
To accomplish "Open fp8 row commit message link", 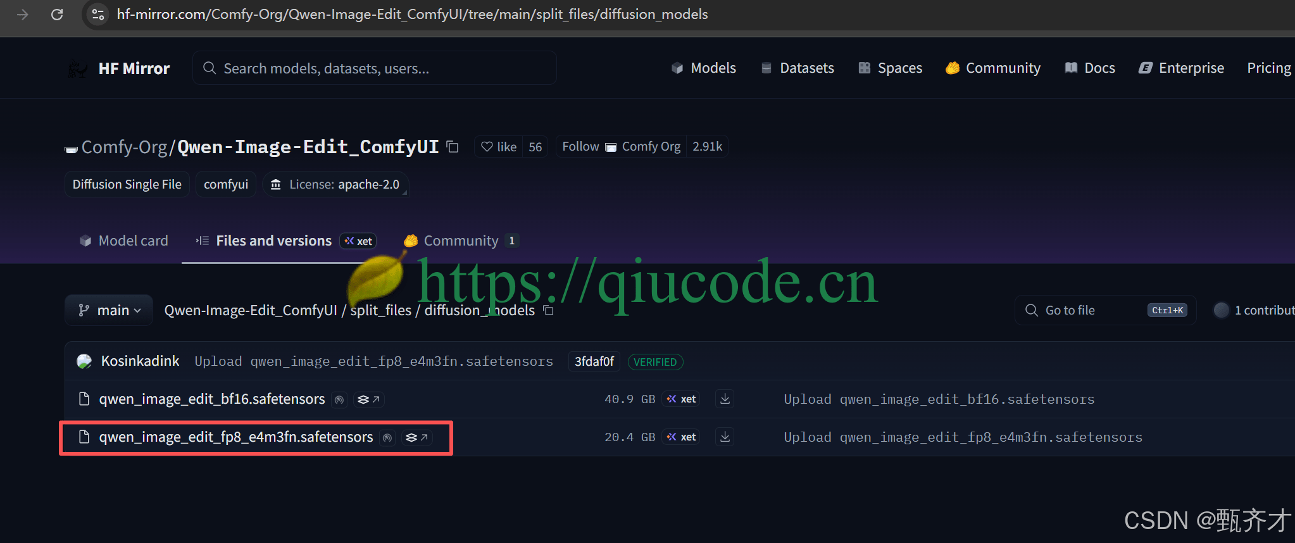I will [x=963, y=437].
